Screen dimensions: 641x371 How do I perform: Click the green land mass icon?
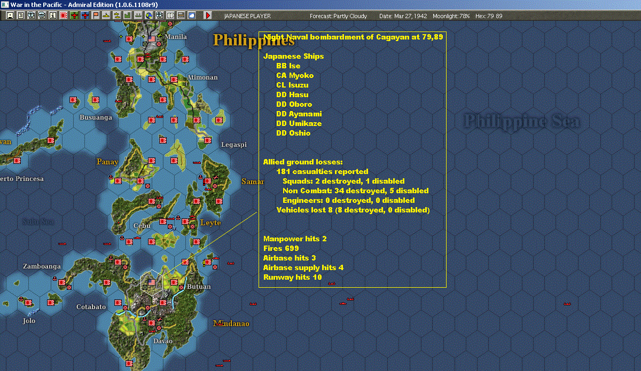tap(128, 16)
